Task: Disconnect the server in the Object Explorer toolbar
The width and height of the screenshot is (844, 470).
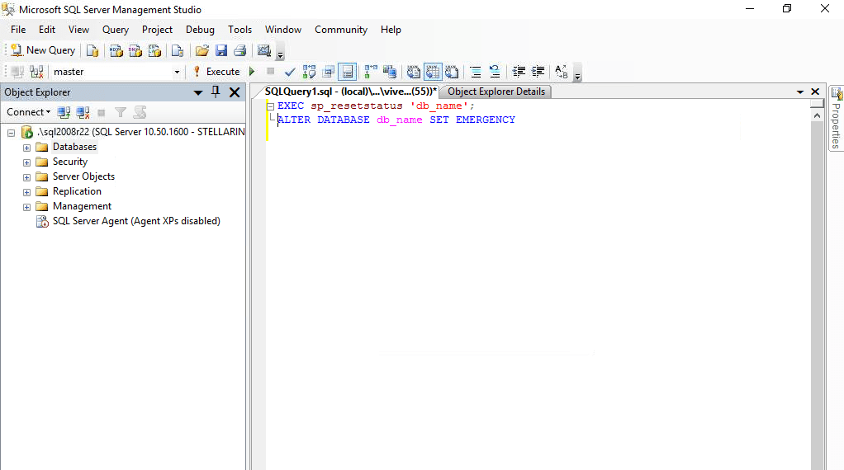Action: point(83,112)
